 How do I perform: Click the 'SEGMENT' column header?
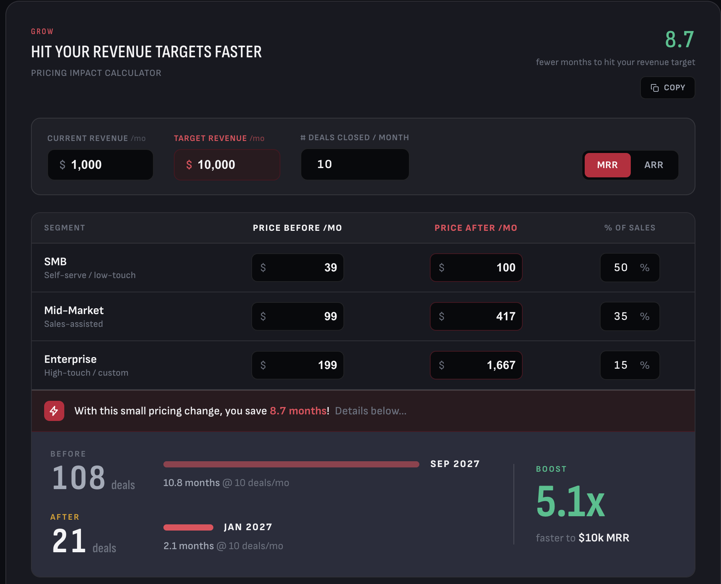tap(65, 228)
